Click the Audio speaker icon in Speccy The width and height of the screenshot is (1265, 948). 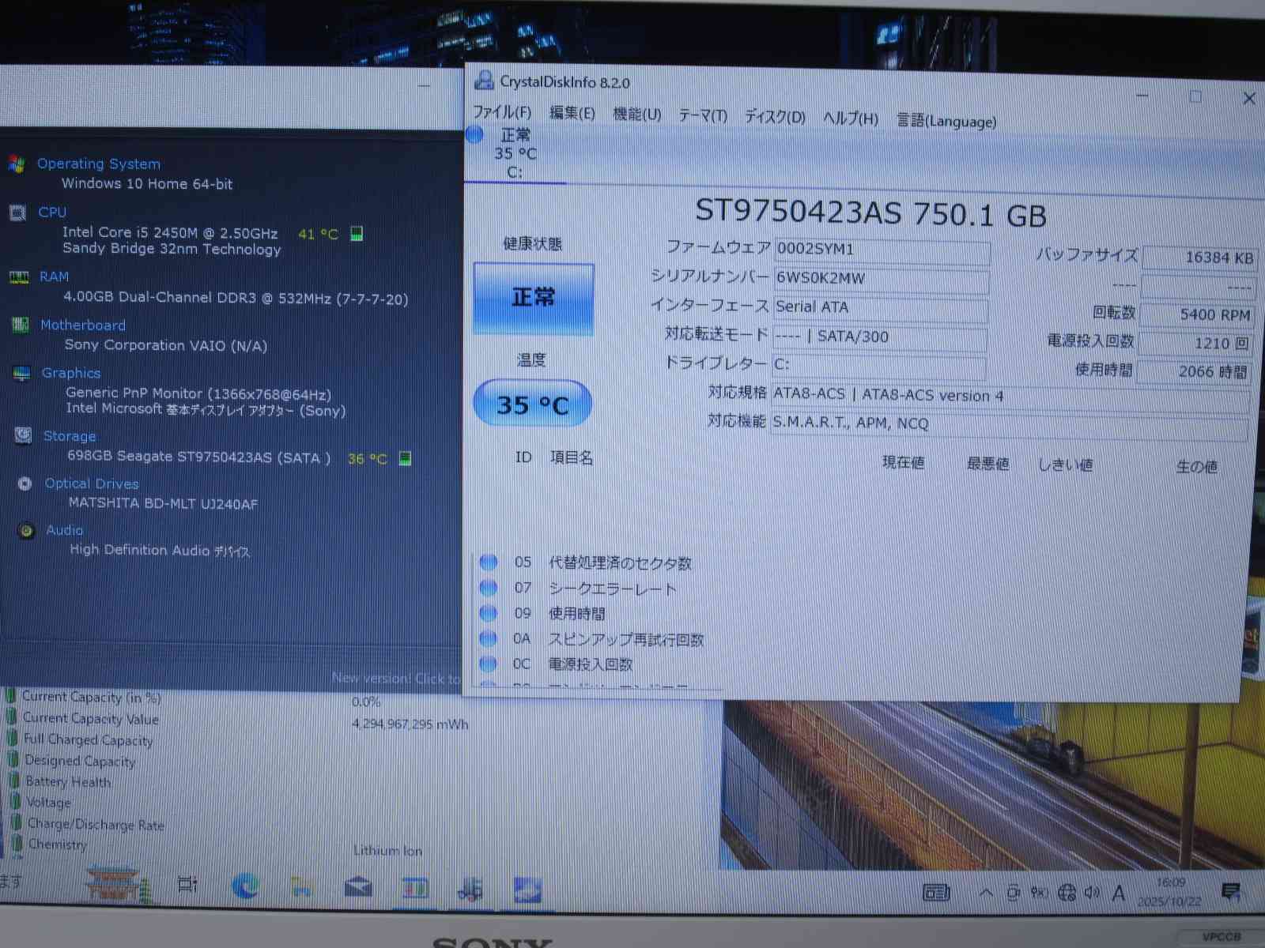point(27,531)
